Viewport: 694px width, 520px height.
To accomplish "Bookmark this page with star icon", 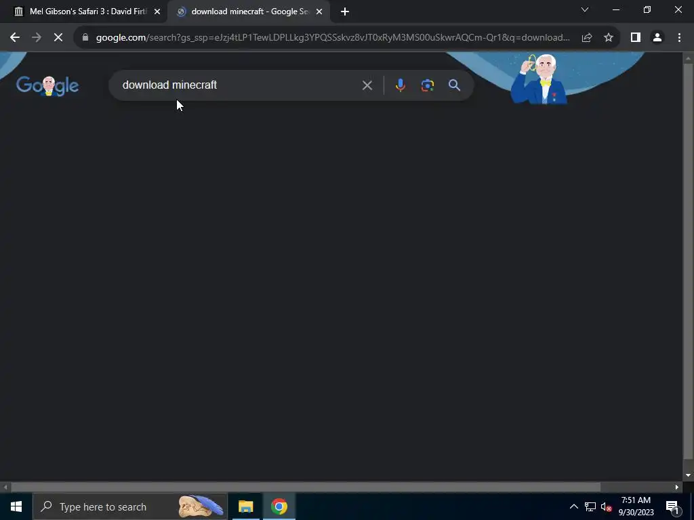I will pyautogui.click(x=609, y=38).
